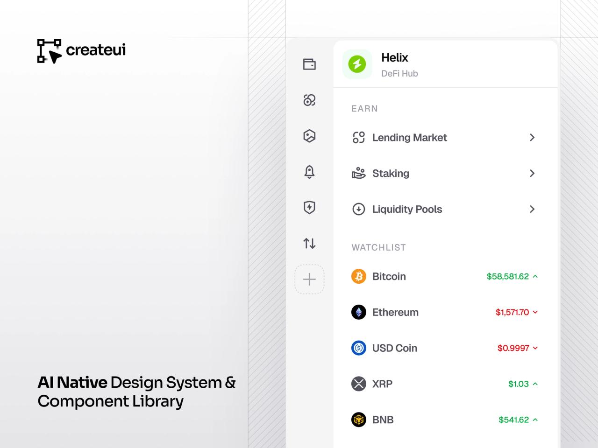Expand Lending Market chevron
The width and height of the screenshot is (598, 448).
click(532, 137)
